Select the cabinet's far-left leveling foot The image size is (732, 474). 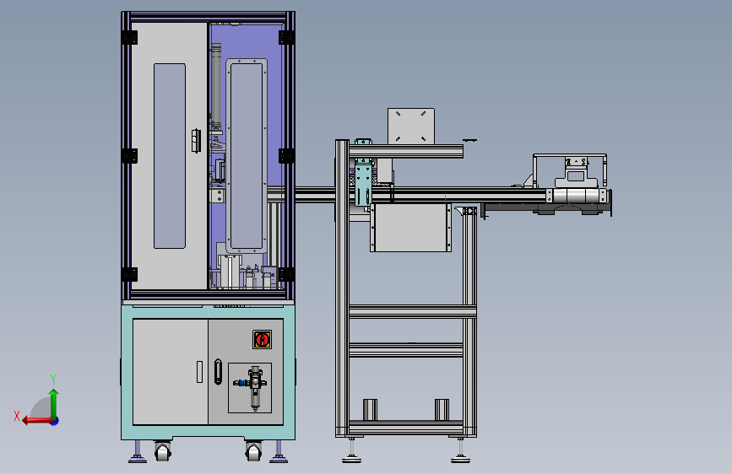coord(138,451)
